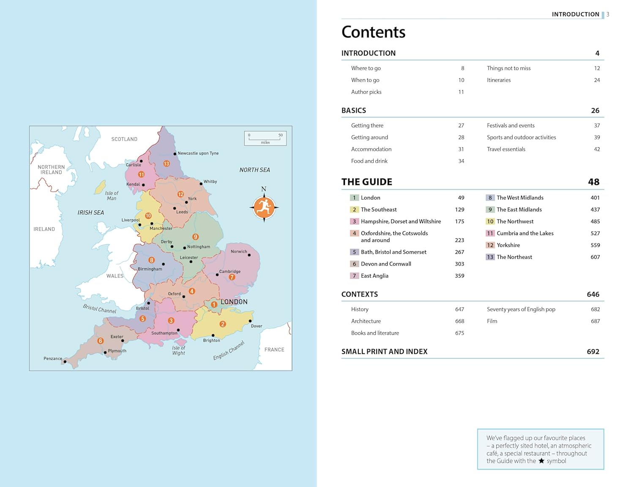Click the black star symbol in the note box

click(x=541, y=461)
